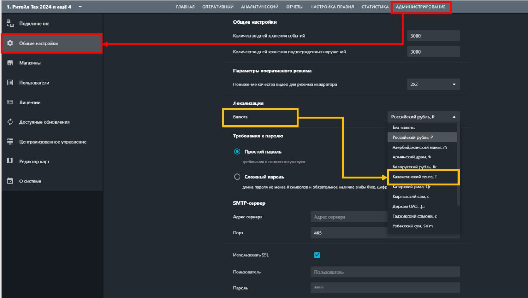Click the currency list scrollbar thumb
The image size is (528, 298).
[458, 164]
